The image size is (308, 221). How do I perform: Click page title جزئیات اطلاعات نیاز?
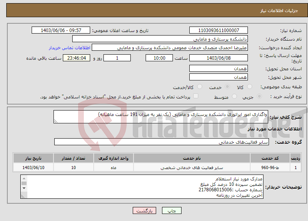coord(279,11)
